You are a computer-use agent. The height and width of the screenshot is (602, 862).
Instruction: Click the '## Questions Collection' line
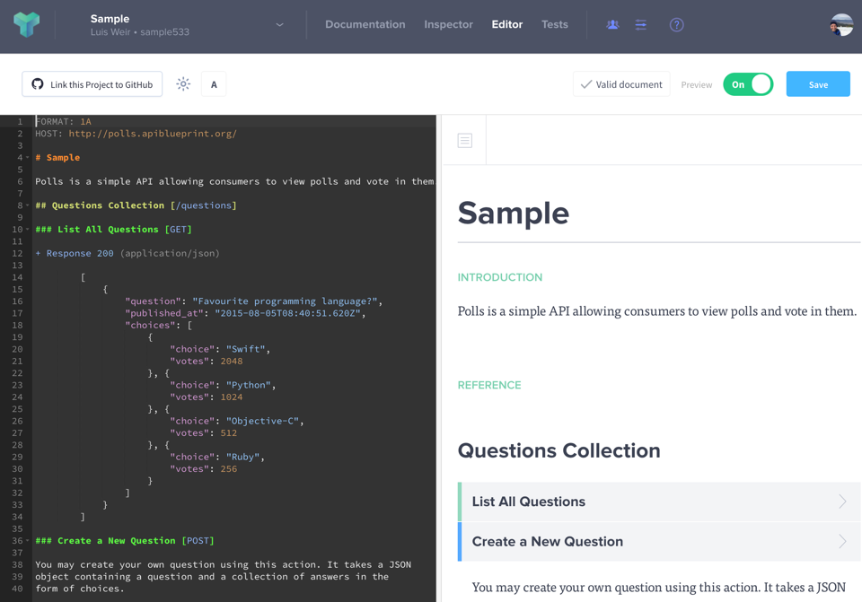pyautogui.click(x=136, y=205)
